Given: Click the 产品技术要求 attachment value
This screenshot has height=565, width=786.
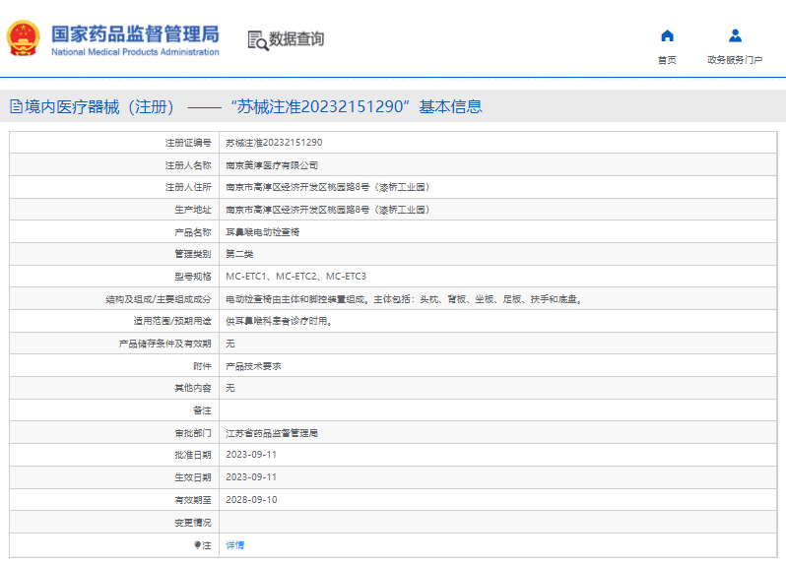Looking at the screenshot, I should (x=253, y=366).
